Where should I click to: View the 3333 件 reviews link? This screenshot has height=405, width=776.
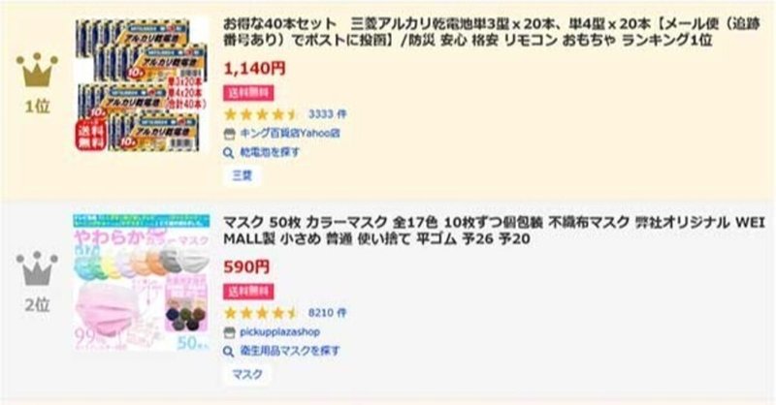(x=327, y=114)
